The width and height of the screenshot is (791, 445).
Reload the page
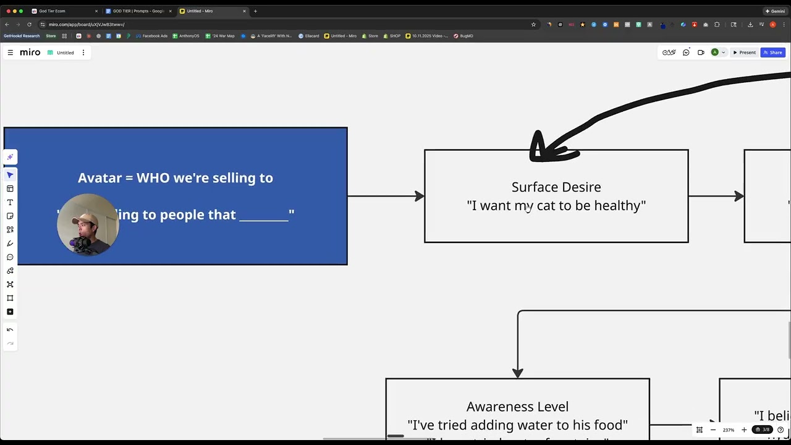point(29,25)
